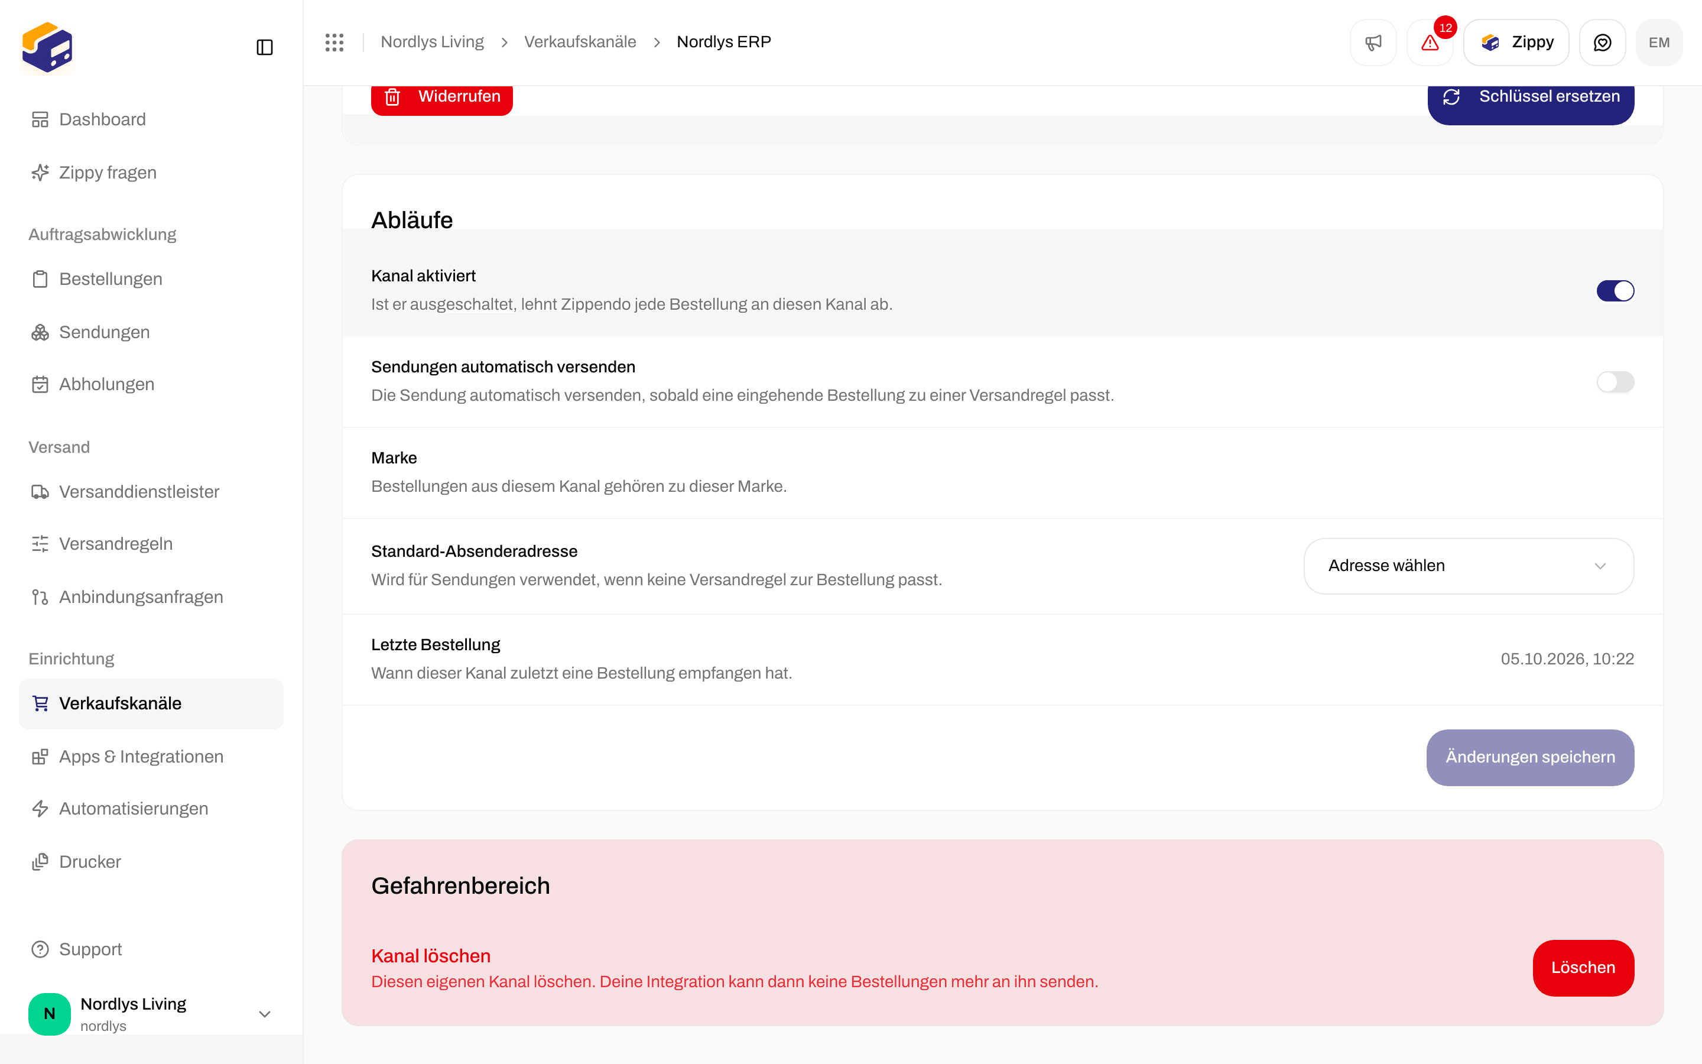
Task: Toggle the Kanal aktiviert switch
Action: (1615, 291)
